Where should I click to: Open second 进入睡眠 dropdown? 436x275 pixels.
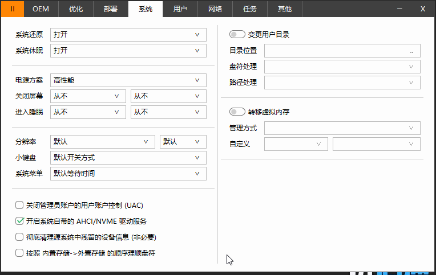[168, 112]
